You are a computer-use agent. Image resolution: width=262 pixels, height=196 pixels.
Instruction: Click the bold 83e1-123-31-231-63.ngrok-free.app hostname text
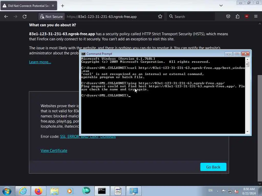(62, 34)
